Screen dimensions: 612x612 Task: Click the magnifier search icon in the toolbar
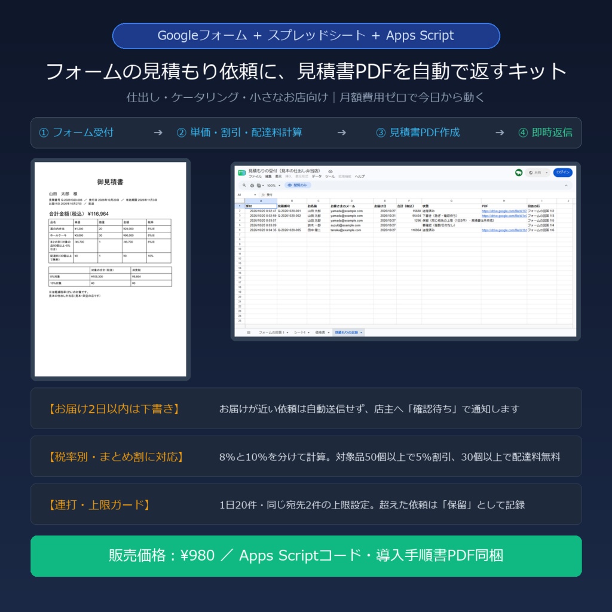(x=244, y=185)
